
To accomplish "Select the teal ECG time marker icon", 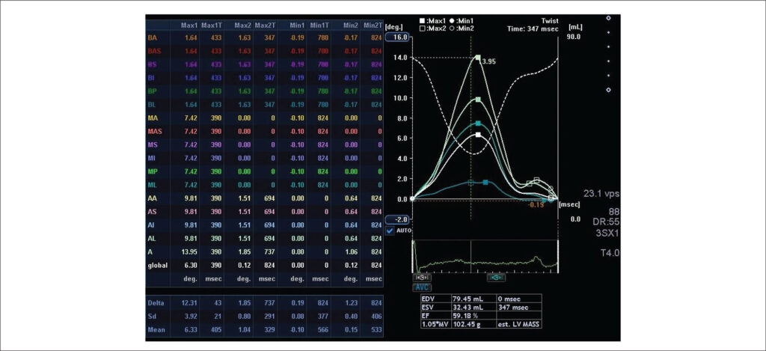I will 497,277.
